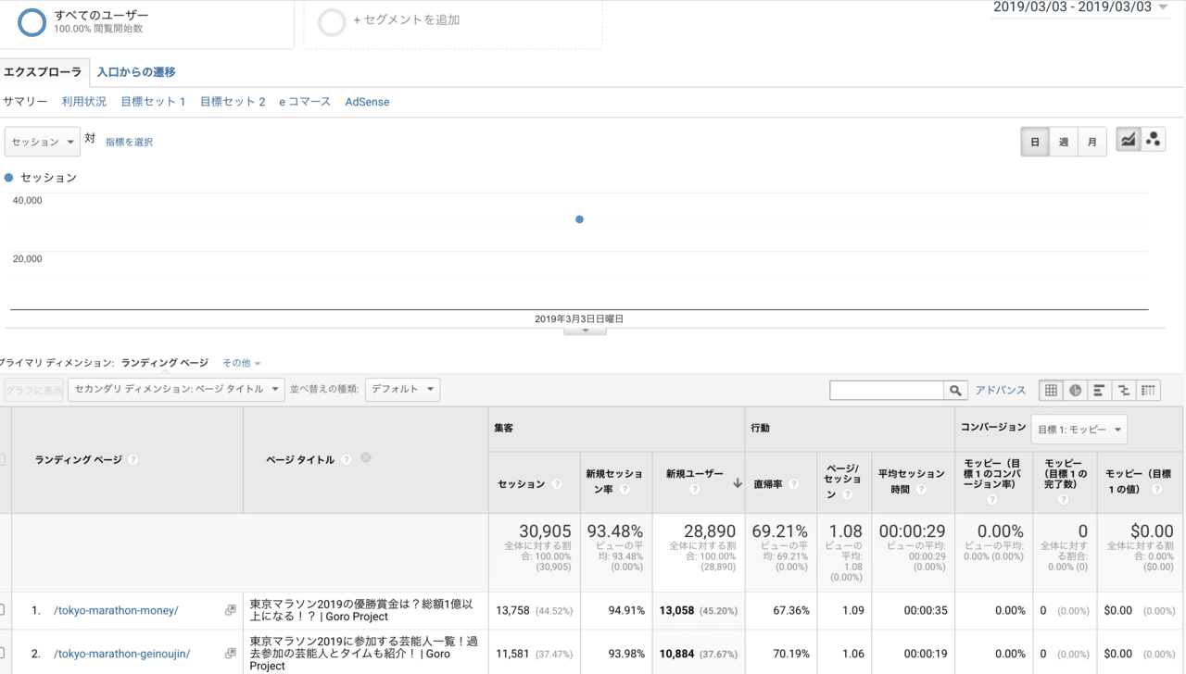Click 新規セッション率 column header

click(613, 481)
